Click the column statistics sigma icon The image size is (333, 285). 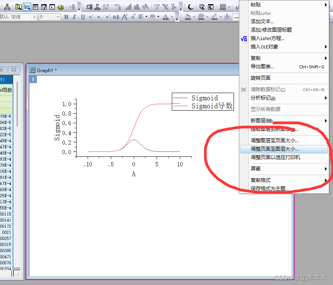click(89, 7)
